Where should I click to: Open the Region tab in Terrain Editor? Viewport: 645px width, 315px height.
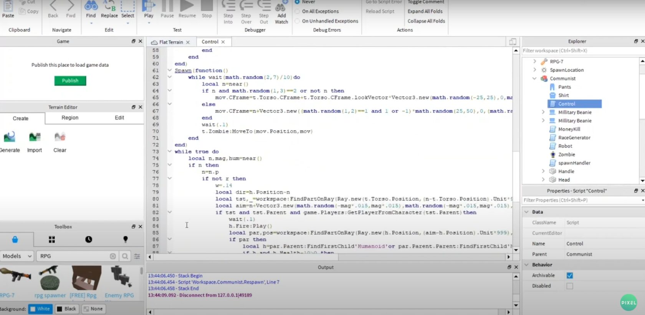70,118
